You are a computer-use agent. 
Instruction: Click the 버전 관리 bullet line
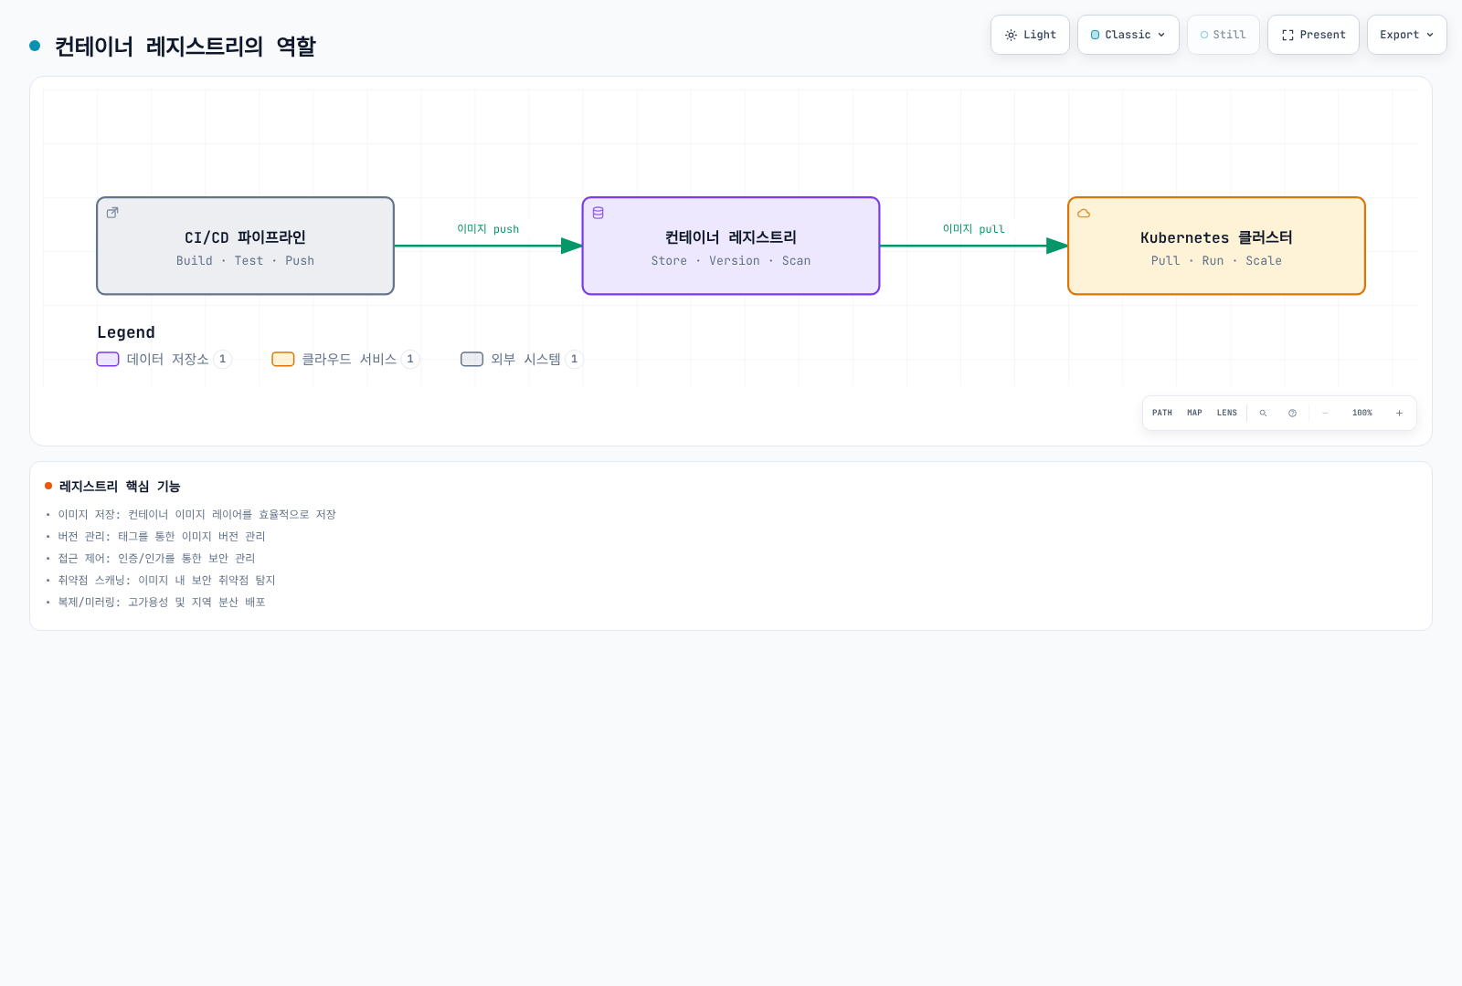coord(162,537)
